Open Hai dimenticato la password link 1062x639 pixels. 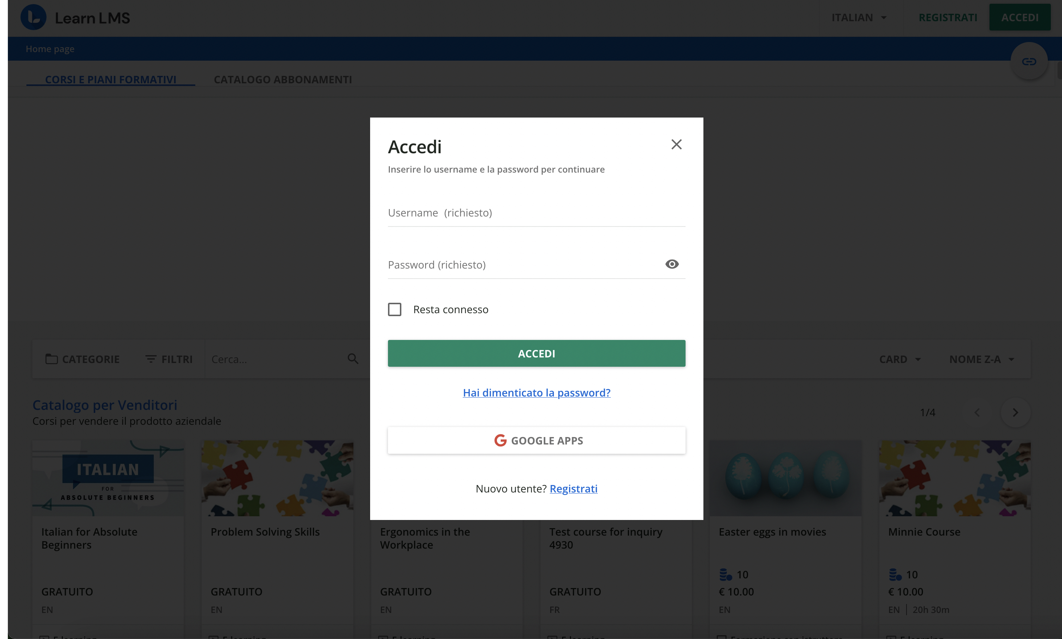click(x=536, y=392)
